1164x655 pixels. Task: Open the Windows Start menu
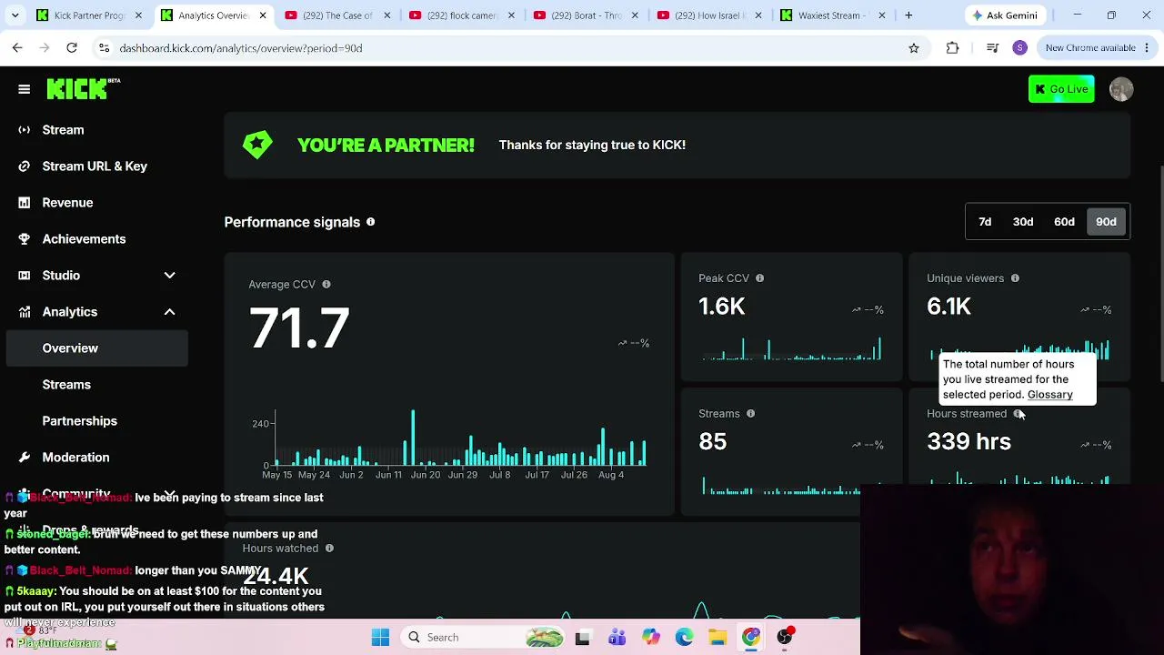(380, 638)
